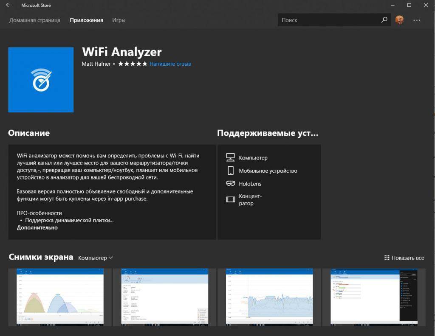The width and height of the screenshot is (435, 336).
Task: Switch to the Приложения tab
Action: pos(86,20)
